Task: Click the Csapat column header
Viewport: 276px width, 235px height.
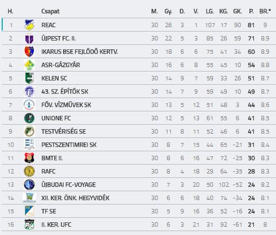Action: (x=50, y=11)
